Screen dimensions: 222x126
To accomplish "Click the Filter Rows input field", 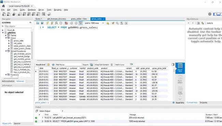I will pos(73,65).
